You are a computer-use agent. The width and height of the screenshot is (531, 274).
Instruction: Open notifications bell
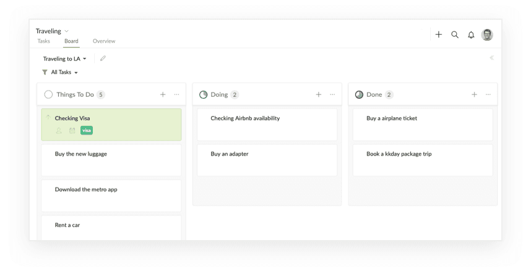471,35
